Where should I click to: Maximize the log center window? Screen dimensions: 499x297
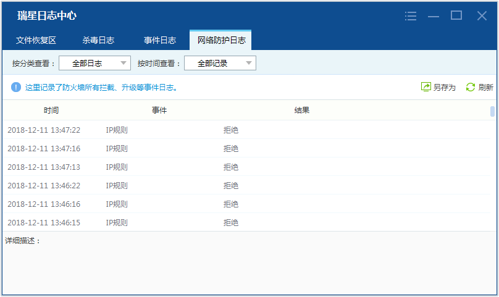[456, 15]
